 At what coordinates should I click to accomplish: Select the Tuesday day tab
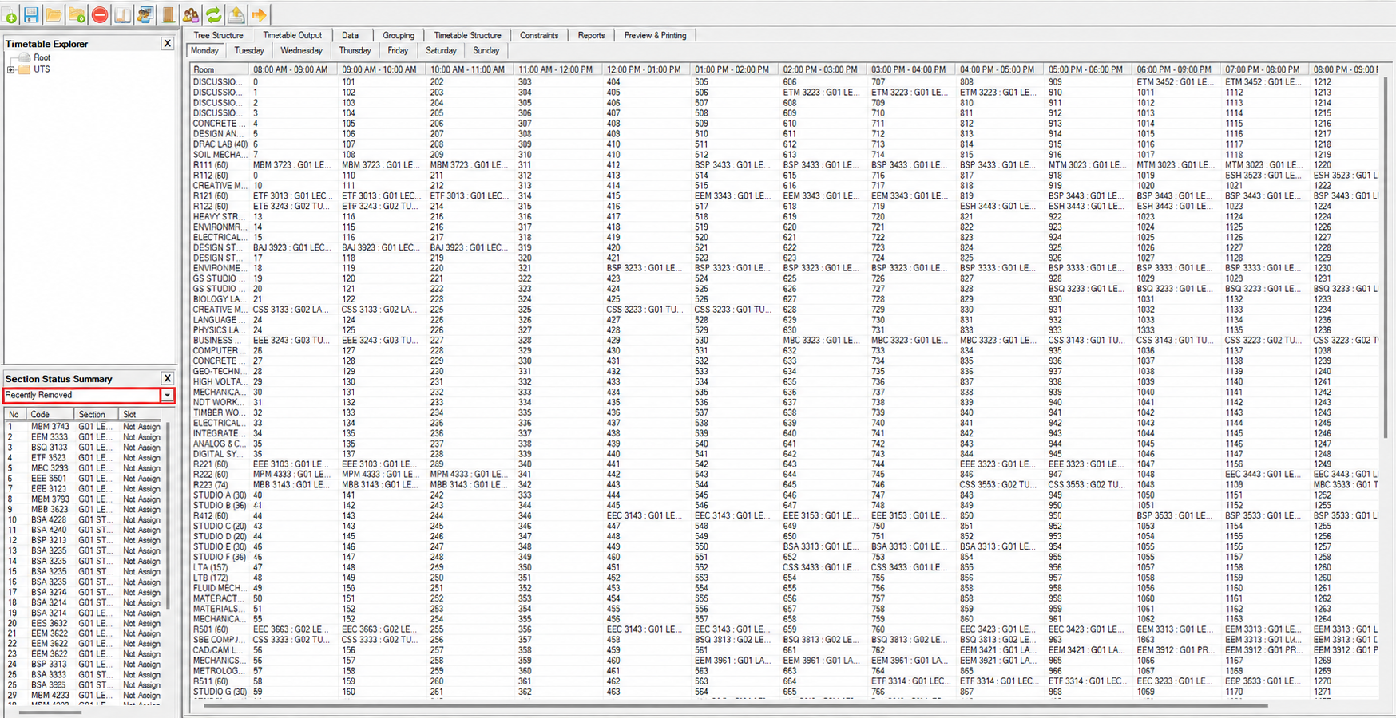(249, 50)
